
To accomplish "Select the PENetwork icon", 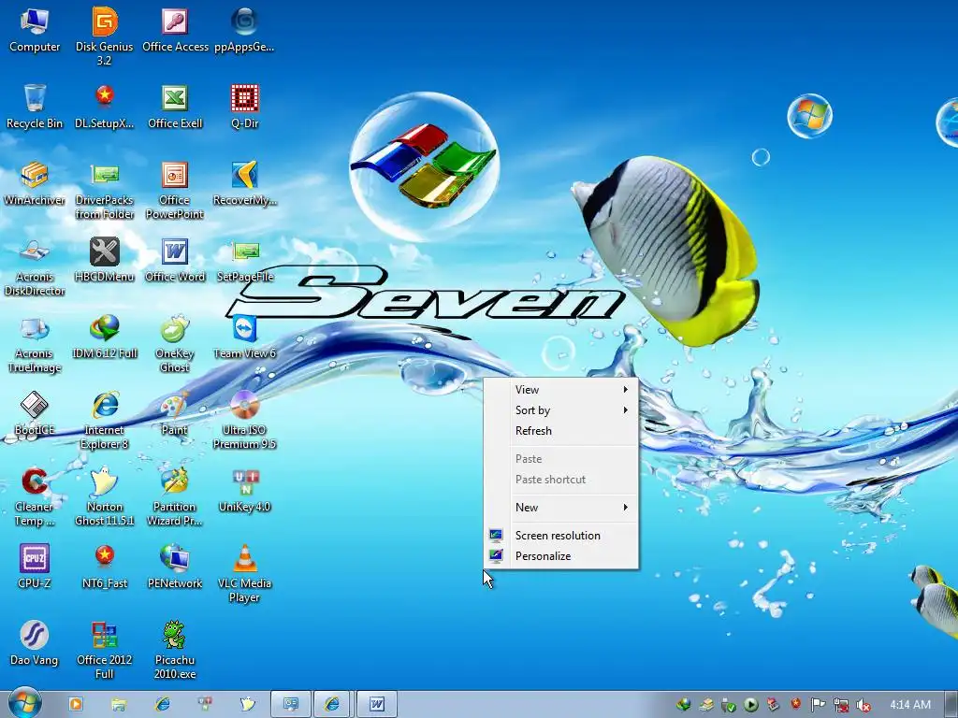I will (175, 567).
